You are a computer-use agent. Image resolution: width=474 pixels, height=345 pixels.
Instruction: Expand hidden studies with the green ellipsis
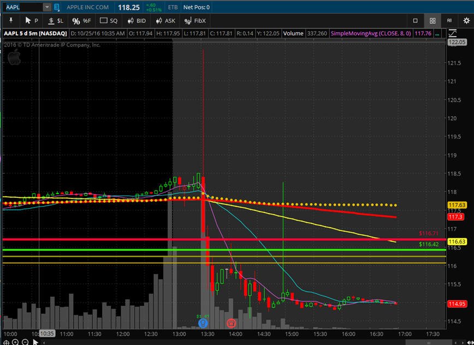pyautogui.click(x=437, y=34)
